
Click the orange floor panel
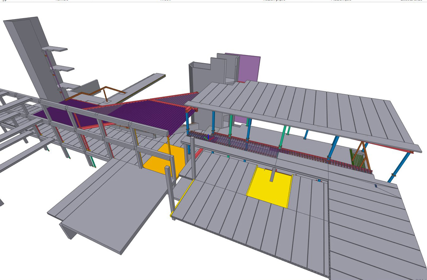[159, 161]
